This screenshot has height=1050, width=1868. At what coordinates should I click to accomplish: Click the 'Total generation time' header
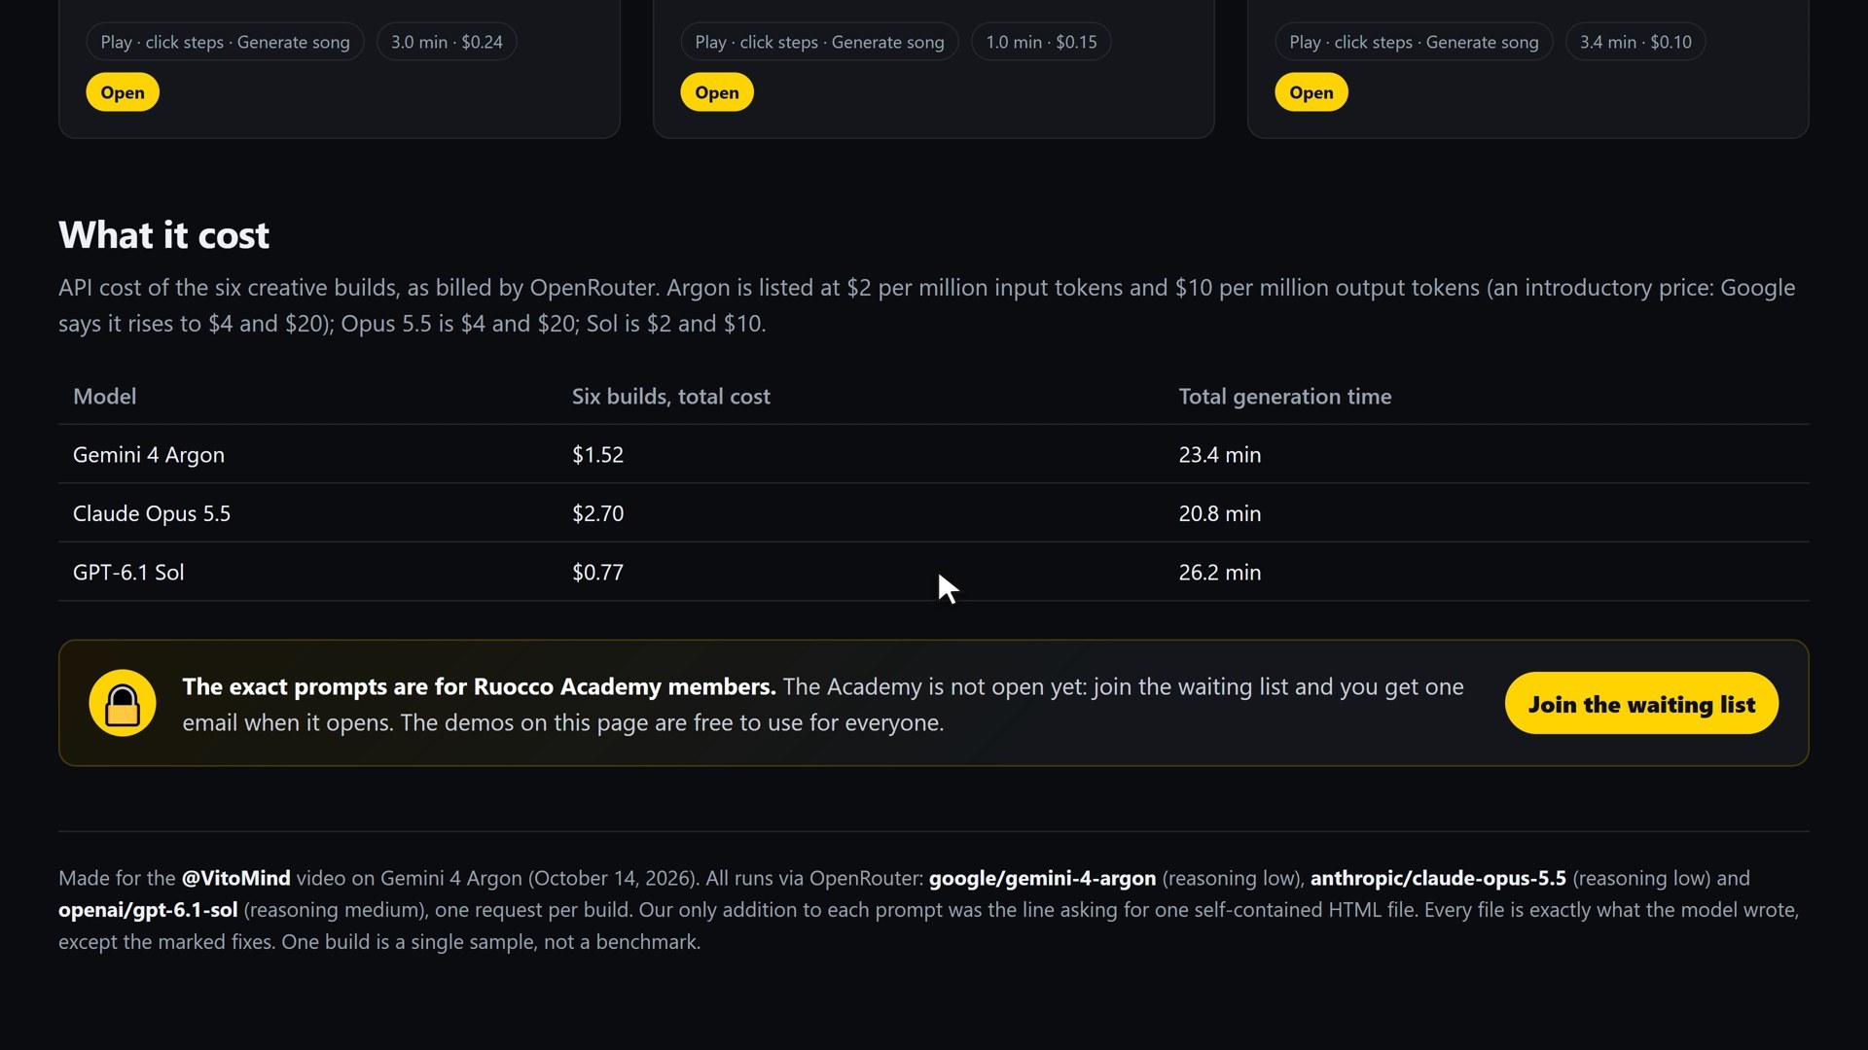point(1284,397)
